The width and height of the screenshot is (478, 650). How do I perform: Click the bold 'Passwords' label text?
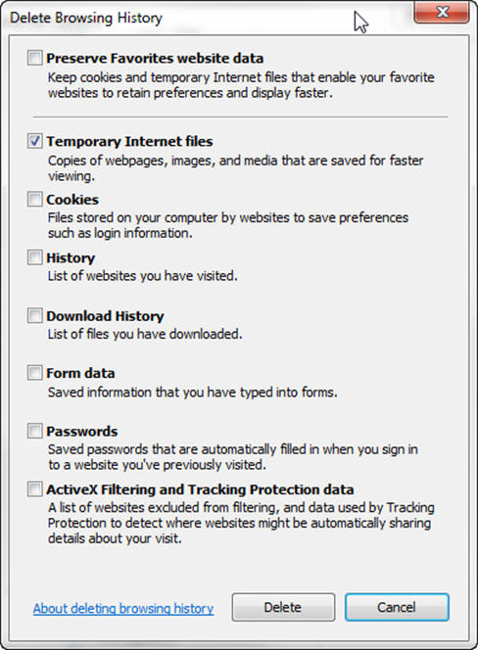82,431
